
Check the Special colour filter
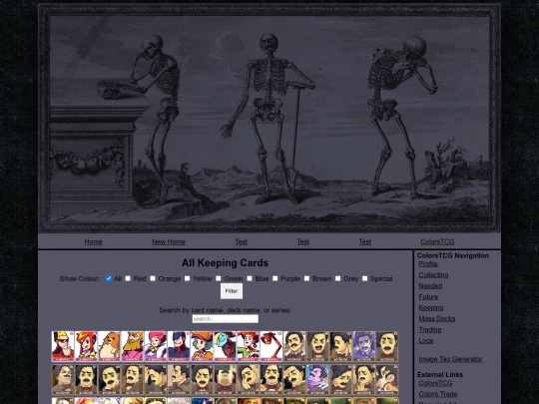coord(364,278)
